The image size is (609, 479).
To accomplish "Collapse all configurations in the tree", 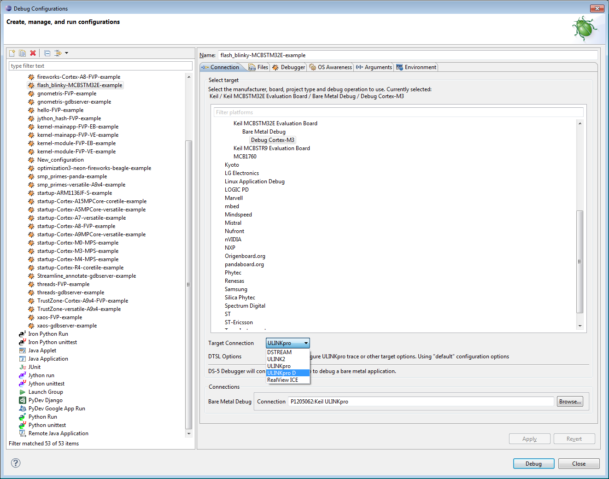I will [x=47, y=53].
